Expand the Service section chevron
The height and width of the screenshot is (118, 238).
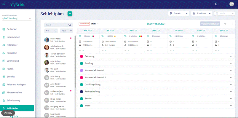(231, 98)
